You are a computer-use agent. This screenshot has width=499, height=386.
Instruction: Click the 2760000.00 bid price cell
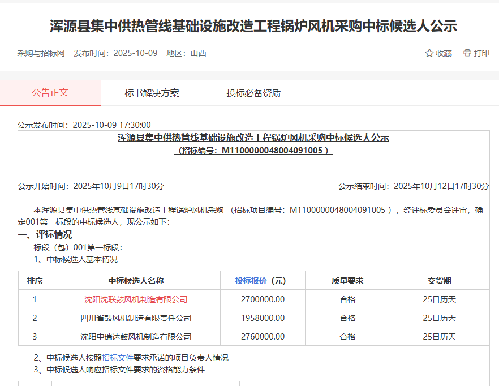click(263, 337)
